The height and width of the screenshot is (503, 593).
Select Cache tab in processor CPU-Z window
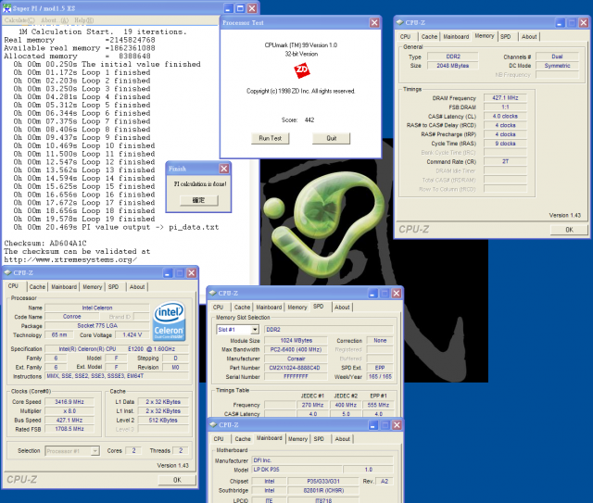(37, 286)
